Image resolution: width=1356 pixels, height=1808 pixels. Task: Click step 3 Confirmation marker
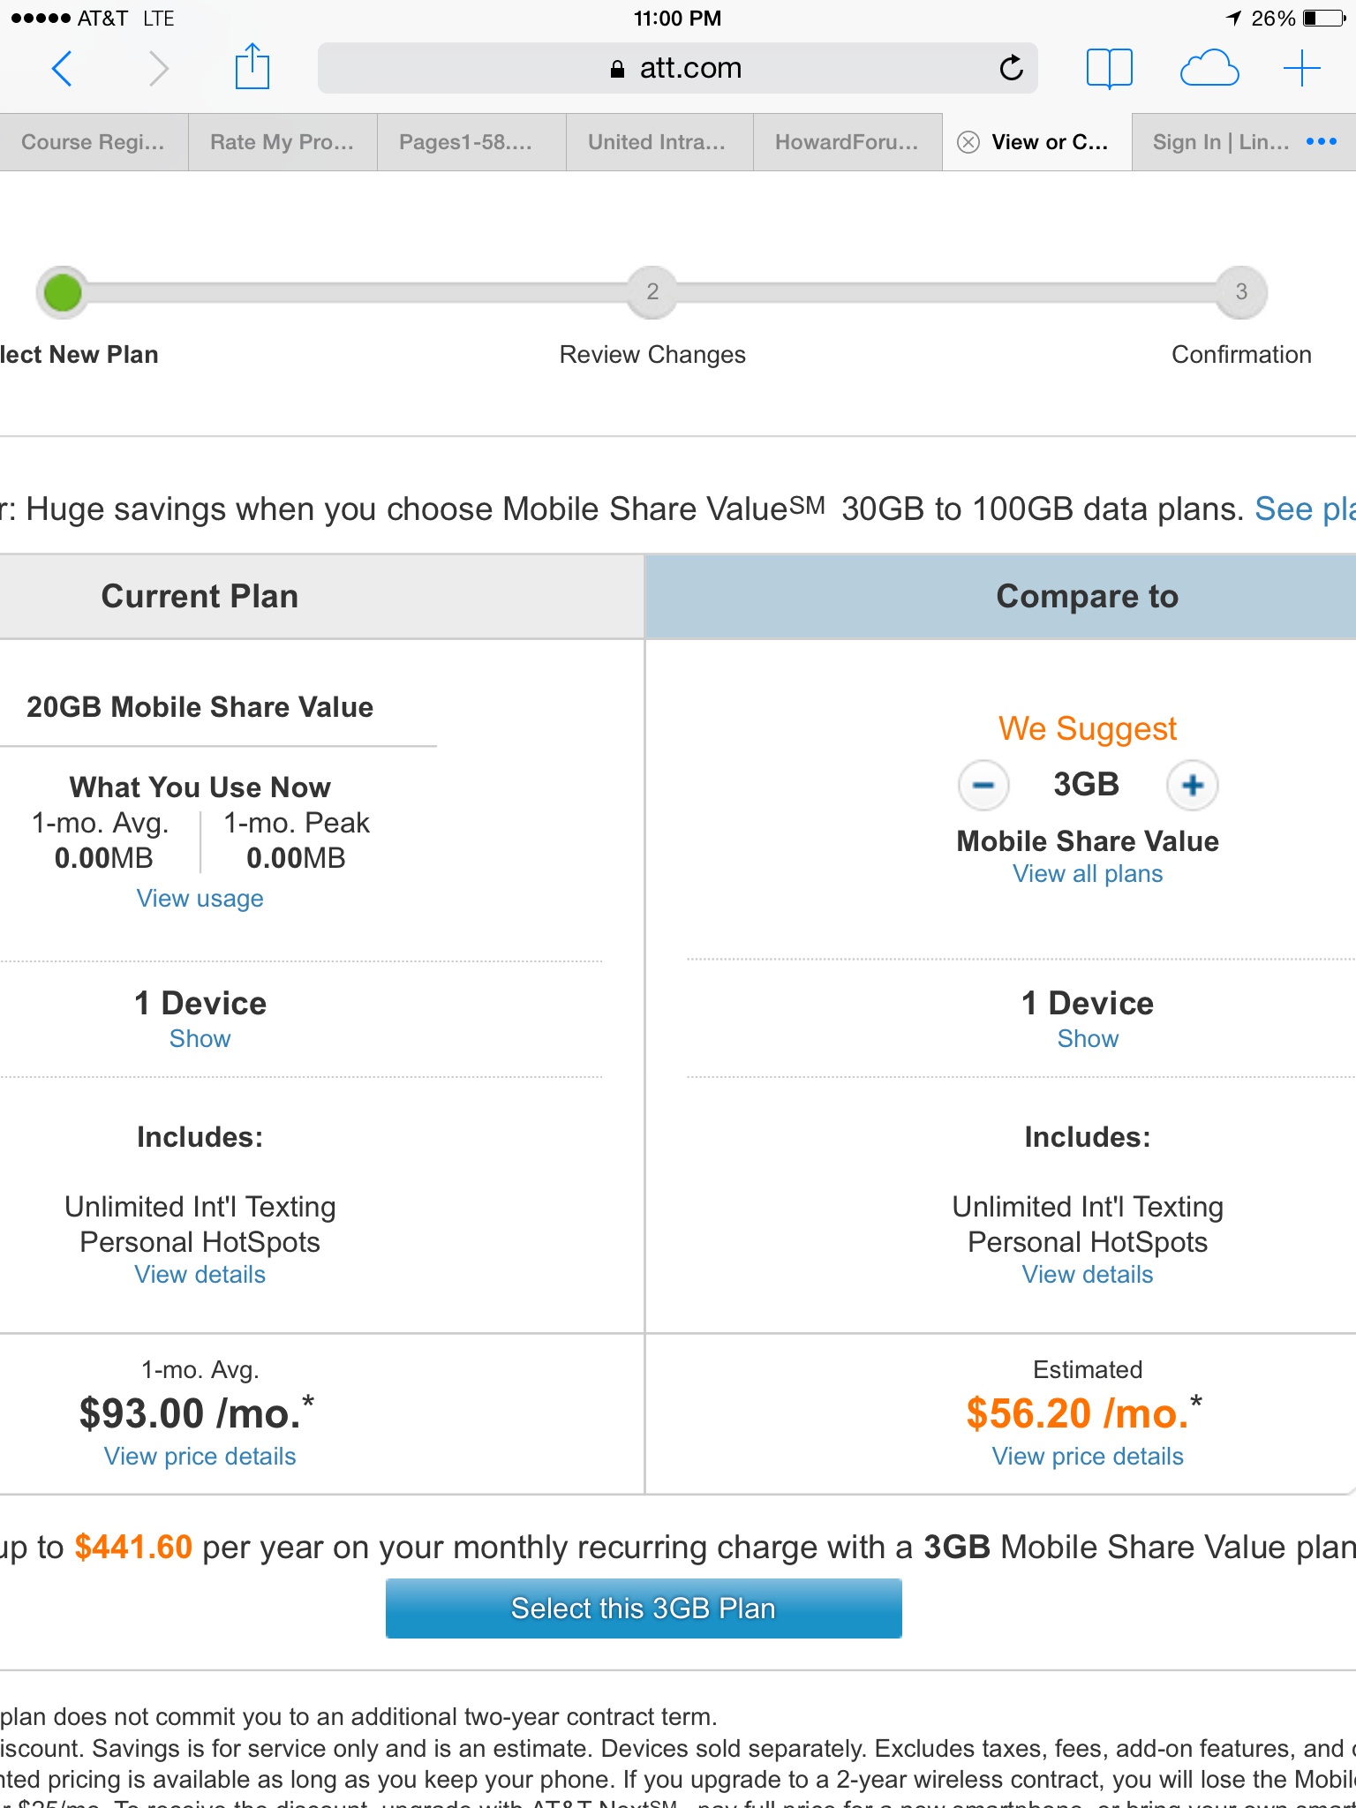pyautogui.click(x=1241, y=292)
